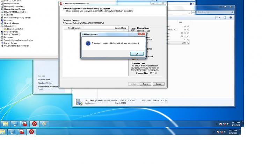The image size is (262, 164).
Task: Click the Threat Description column header
Action: [x=75, y=28]
